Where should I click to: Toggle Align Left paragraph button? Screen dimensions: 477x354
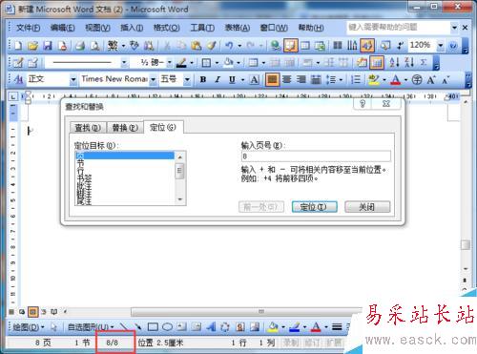(x=272, y=79)
